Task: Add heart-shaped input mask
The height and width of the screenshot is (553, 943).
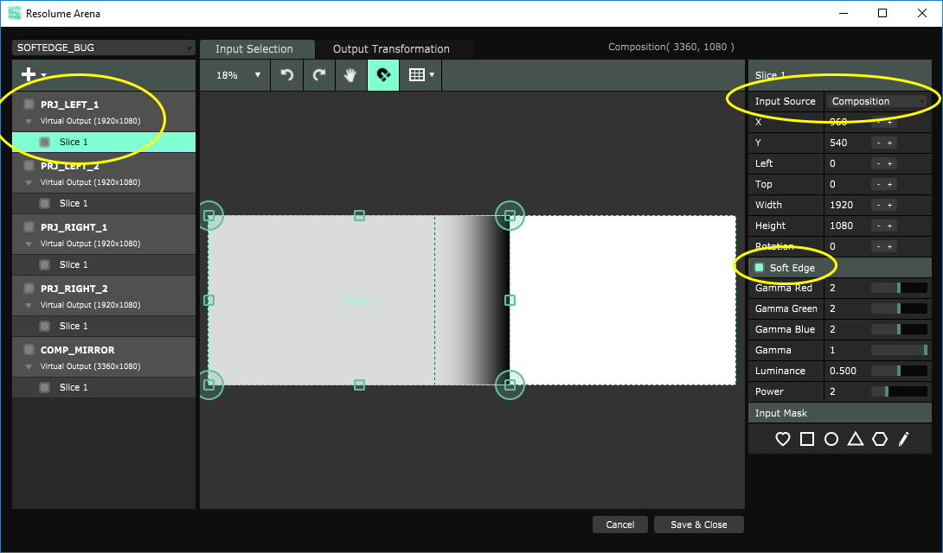Action: (783, 439)
